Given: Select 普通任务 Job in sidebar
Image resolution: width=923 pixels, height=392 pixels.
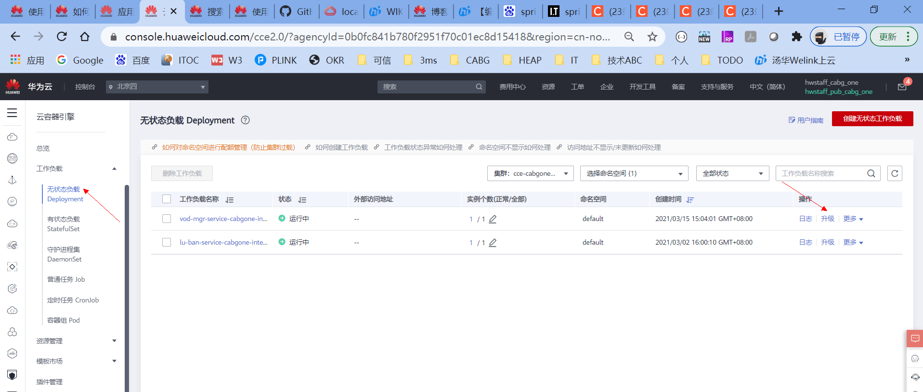Looking at the screenshot, I should pos(66,279).
